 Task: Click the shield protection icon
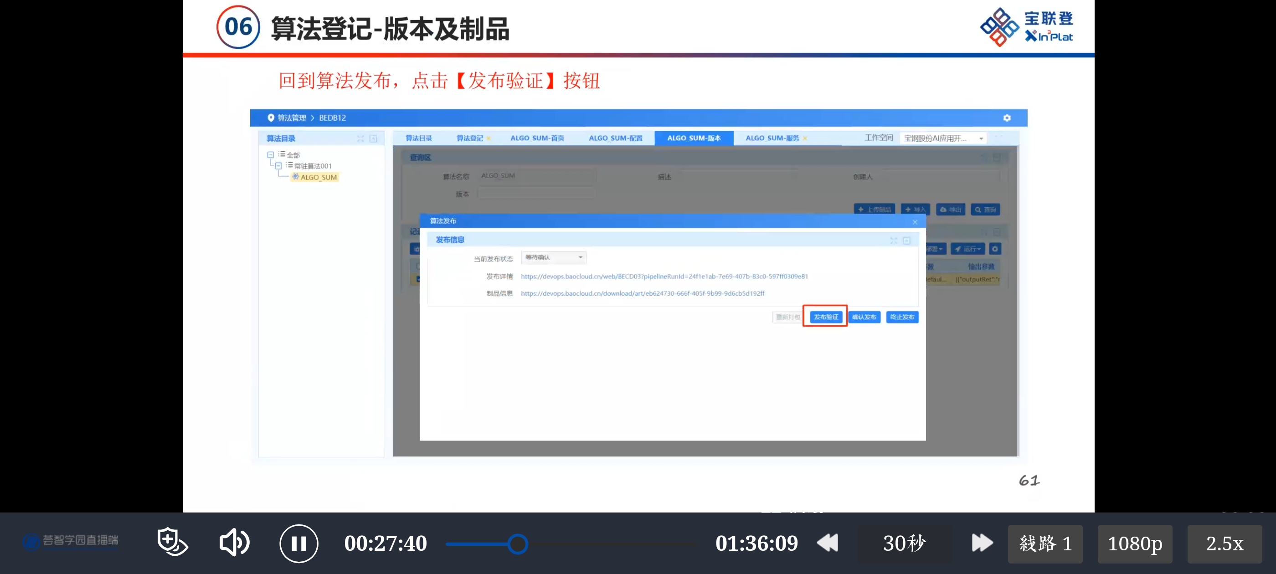172,542
